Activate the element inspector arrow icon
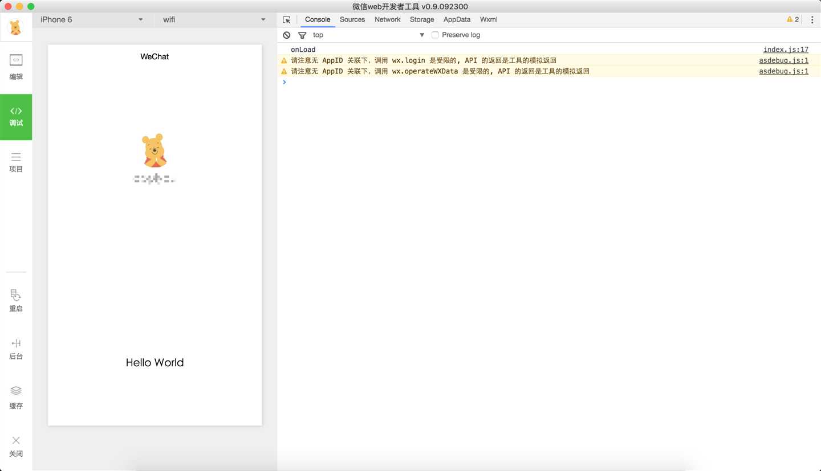This screenshot has width=821, height=471. point(287,19)
